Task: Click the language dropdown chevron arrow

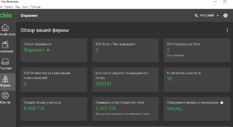Action: pyautogui.click(x=218, y=15)
